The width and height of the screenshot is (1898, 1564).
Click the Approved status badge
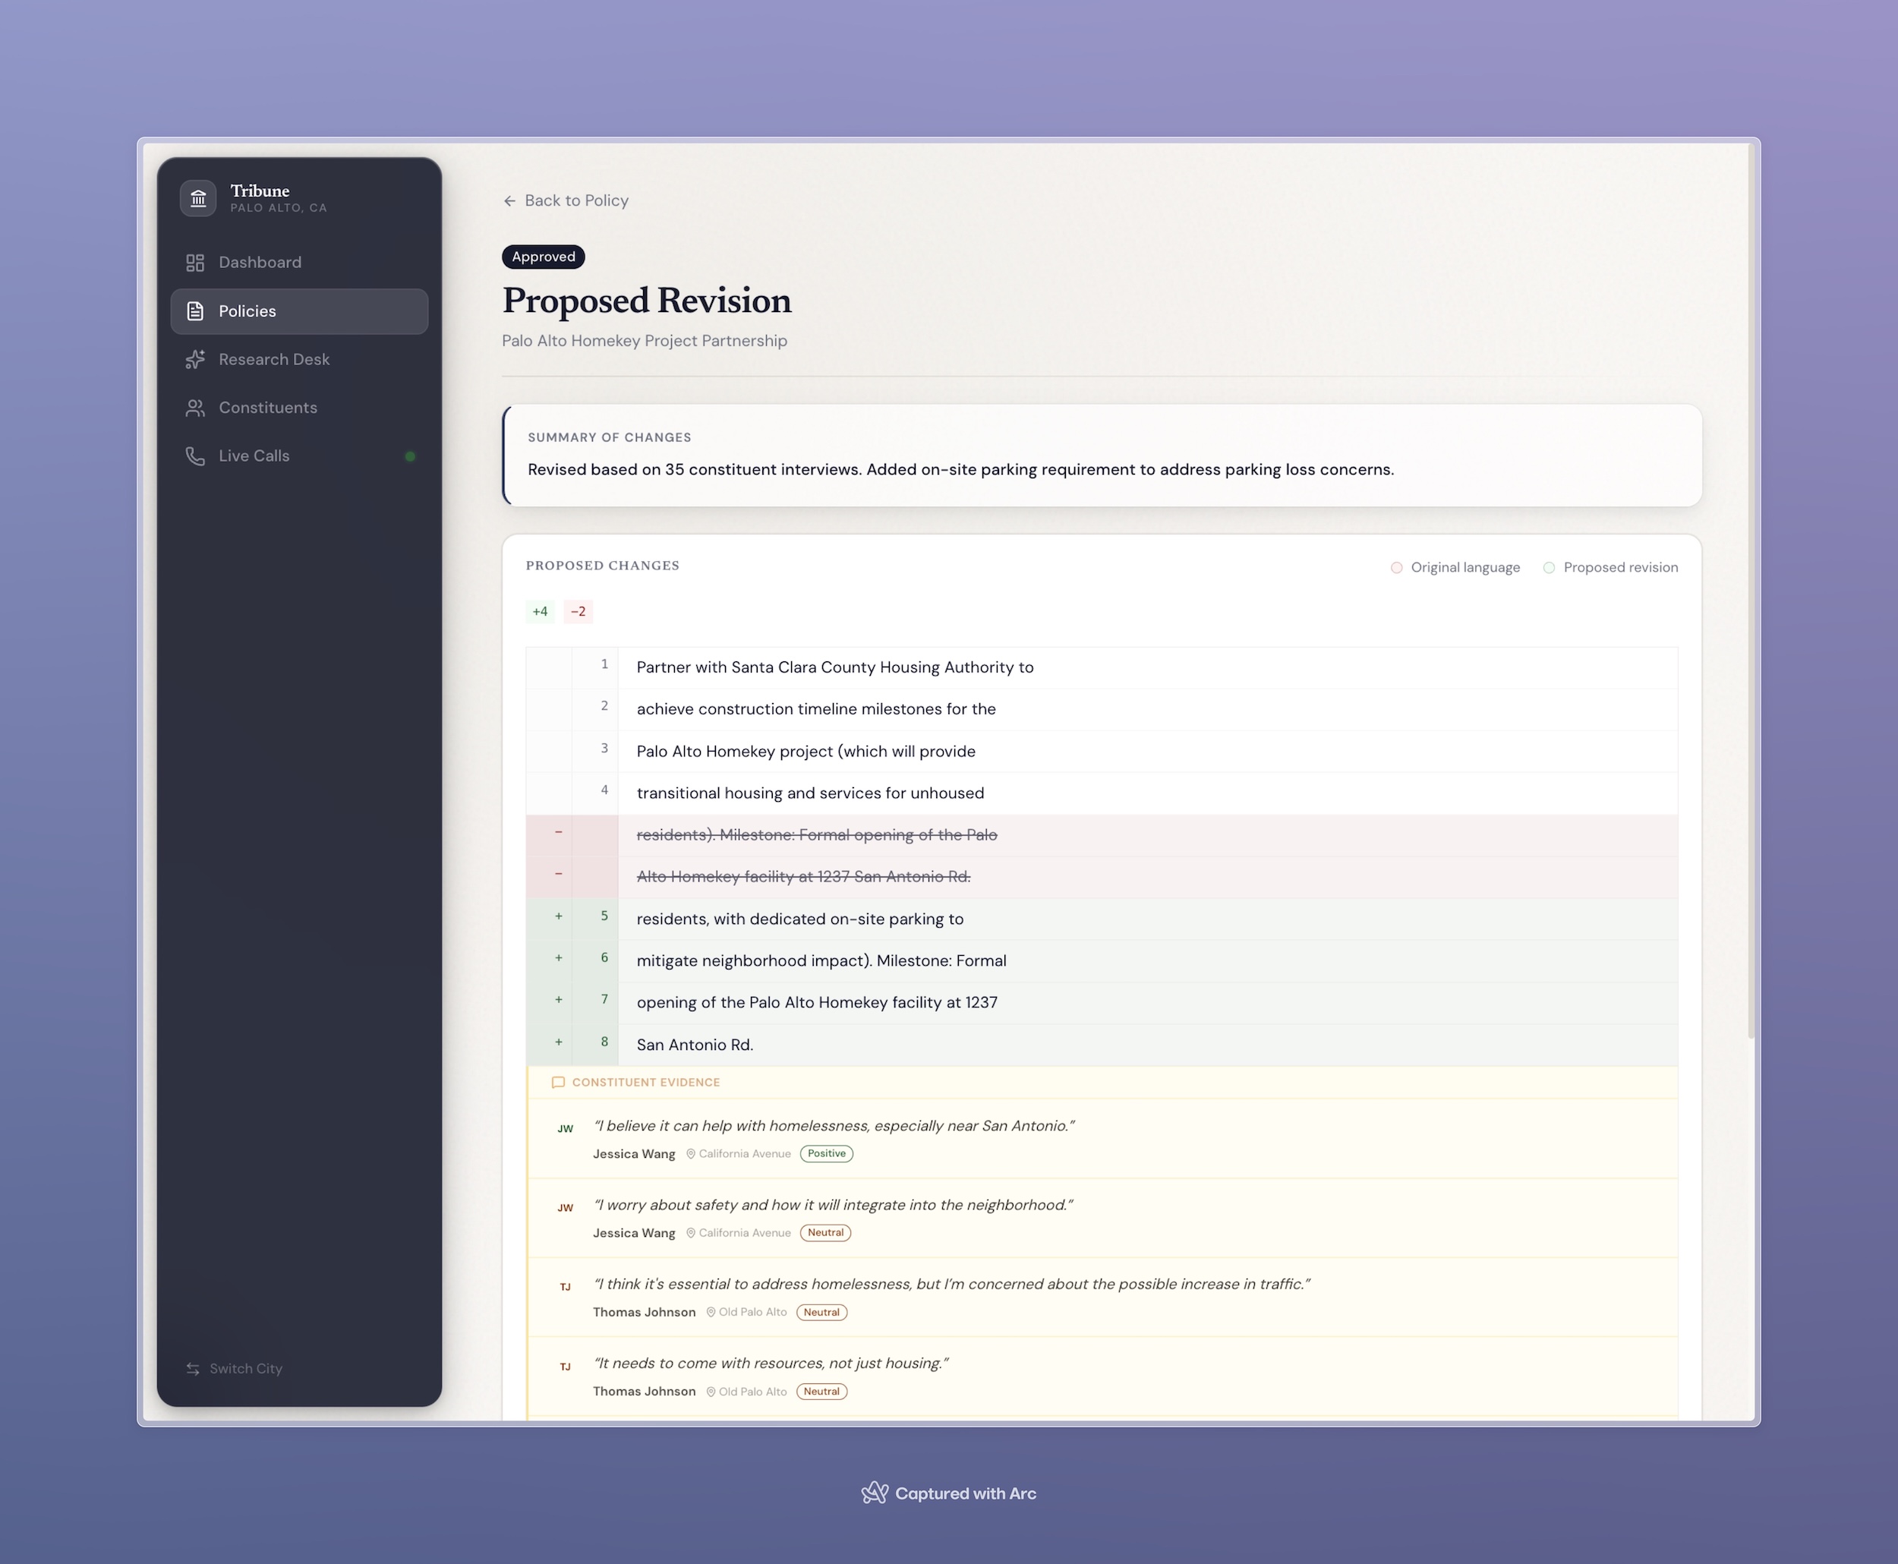[543, 257]
